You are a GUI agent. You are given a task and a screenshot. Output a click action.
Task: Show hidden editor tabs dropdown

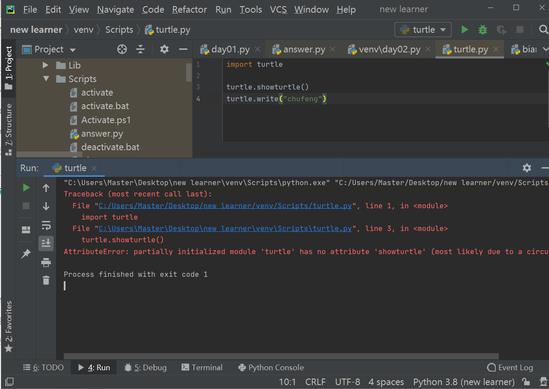[545, 49]
